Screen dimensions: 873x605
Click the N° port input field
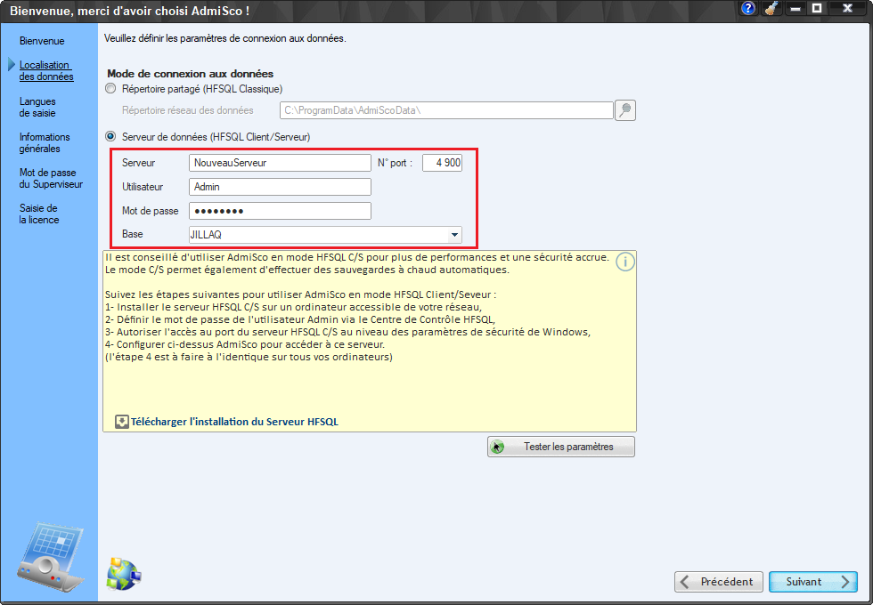(442, 163)
